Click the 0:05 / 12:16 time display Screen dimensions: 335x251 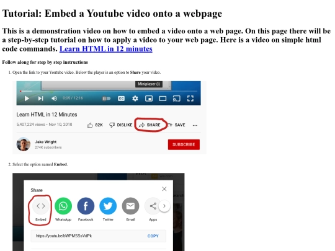pyautogui.click(x=73, y=98)
